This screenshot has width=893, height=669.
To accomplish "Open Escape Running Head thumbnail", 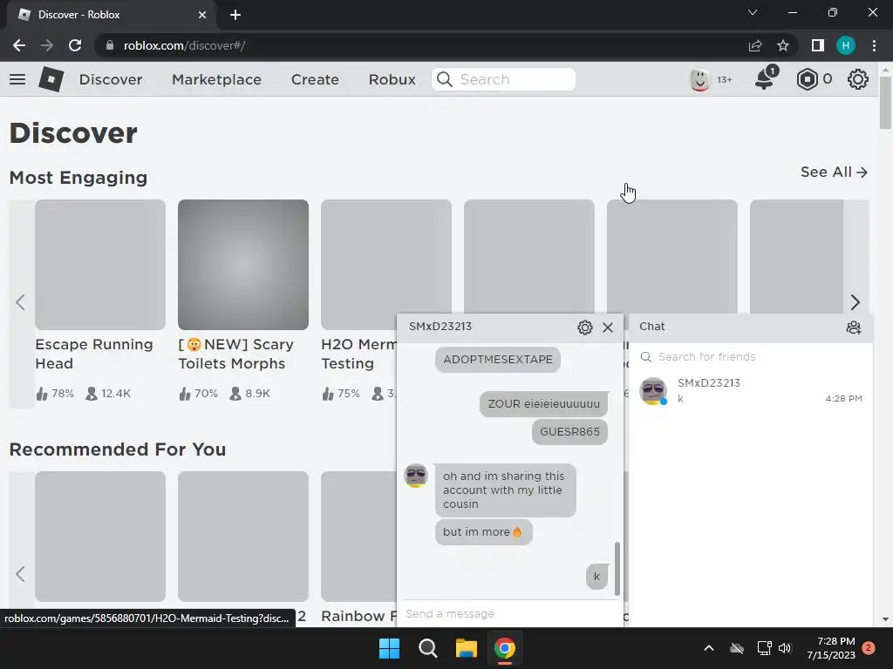I will 100,265.
